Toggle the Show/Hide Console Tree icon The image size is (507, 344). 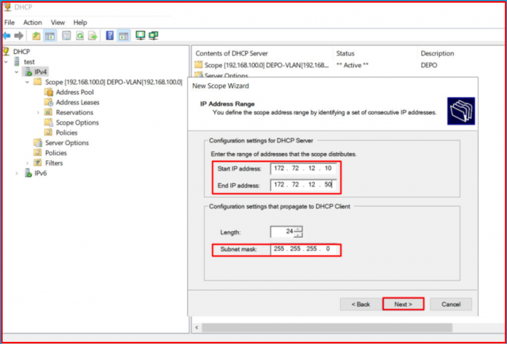(50, 36)
